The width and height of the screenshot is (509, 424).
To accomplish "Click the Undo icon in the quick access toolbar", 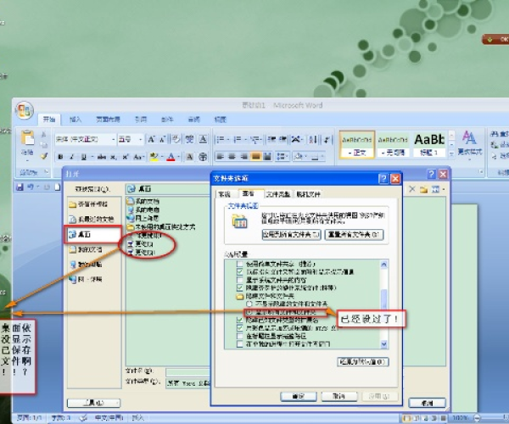I will coord(31,187).
